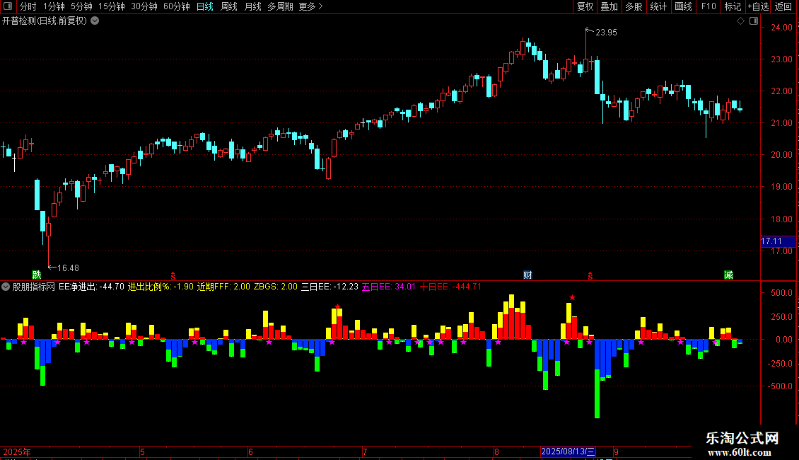799x460 pixels.
Task: Click the 返回 back button
Action: [x=783, y=6]
